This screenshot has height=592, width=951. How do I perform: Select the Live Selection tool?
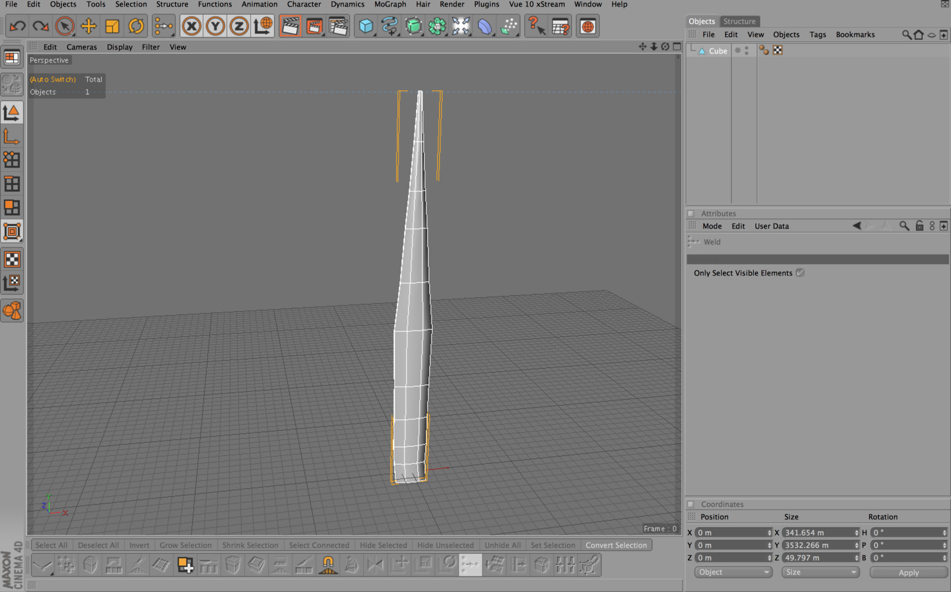65,26
